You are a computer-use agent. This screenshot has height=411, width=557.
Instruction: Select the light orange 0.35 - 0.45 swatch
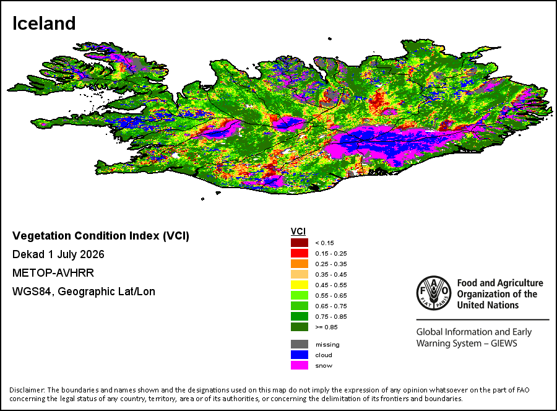300,274
